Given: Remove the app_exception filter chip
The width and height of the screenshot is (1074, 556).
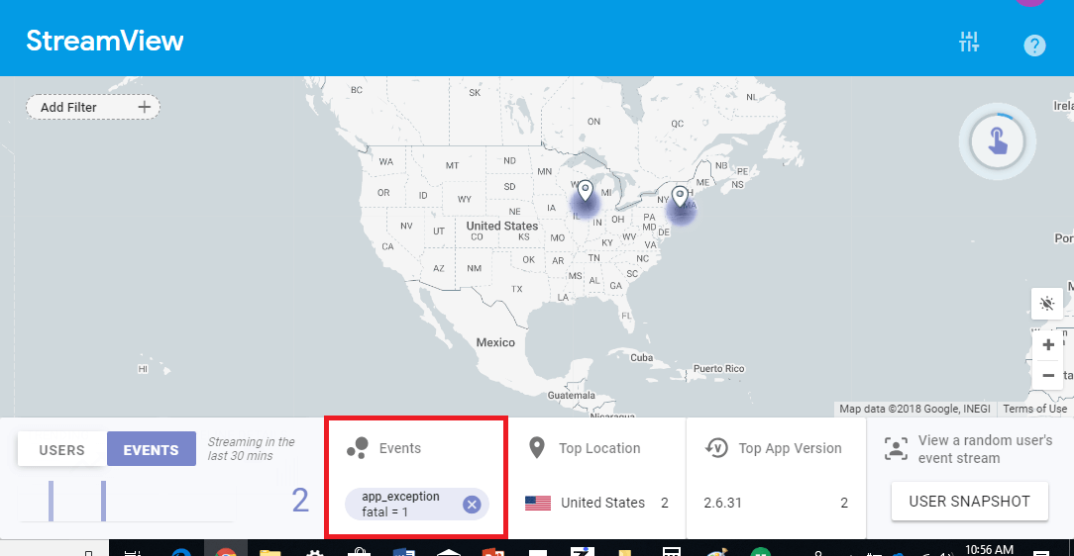Looking at the screenshot, I should tap(472, 505).
